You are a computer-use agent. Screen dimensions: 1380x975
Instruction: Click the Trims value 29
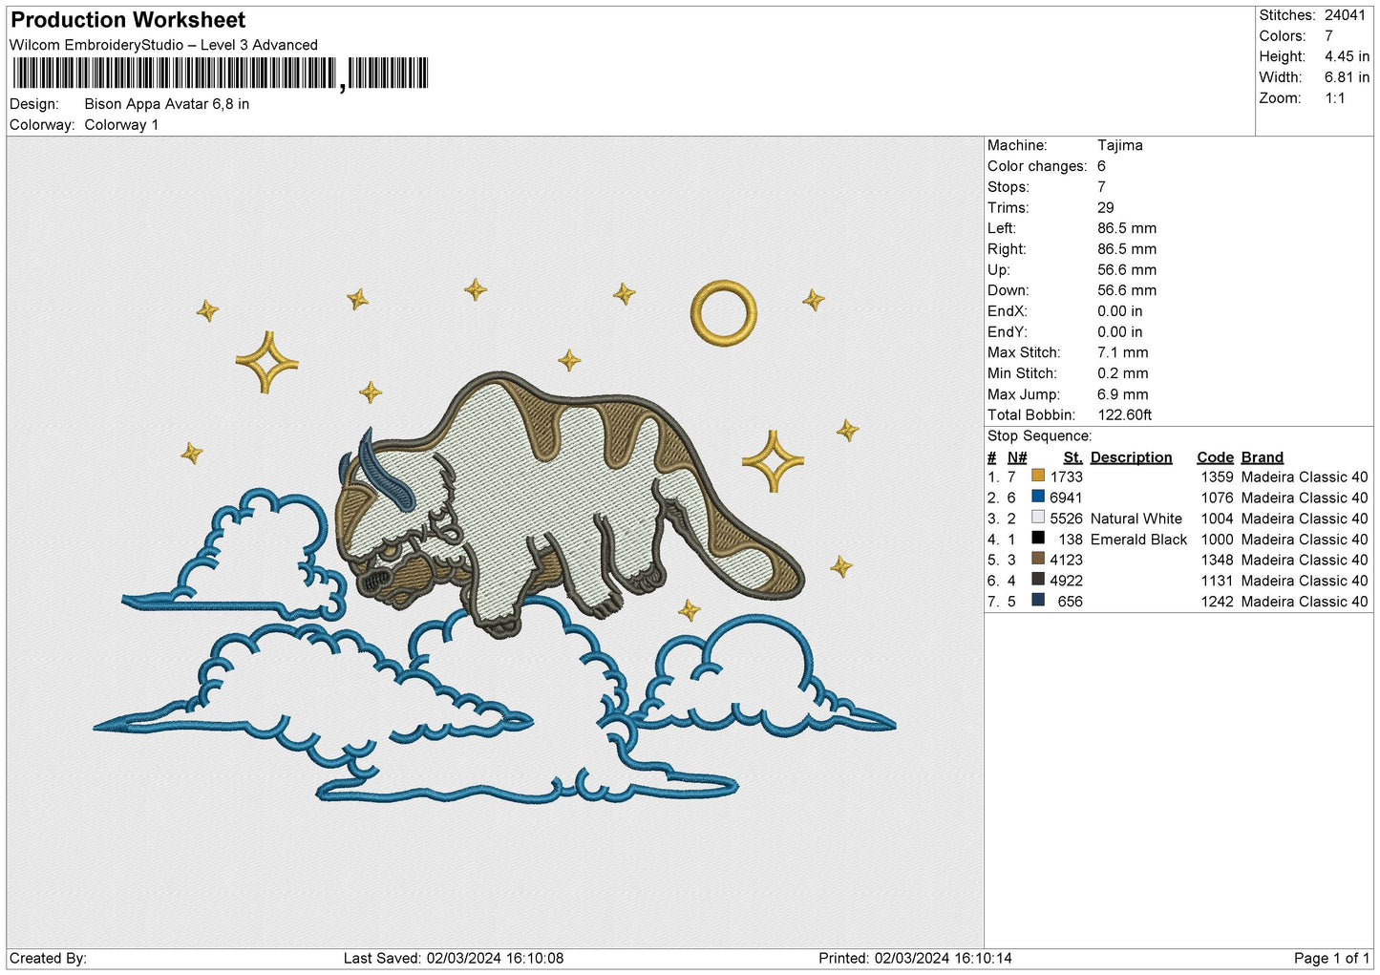(x=1106, y=208)
